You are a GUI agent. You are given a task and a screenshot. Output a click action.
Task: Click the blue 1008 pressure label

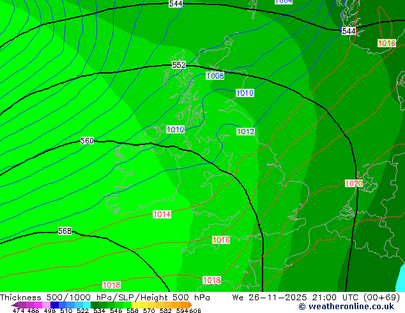pos(215,75)
